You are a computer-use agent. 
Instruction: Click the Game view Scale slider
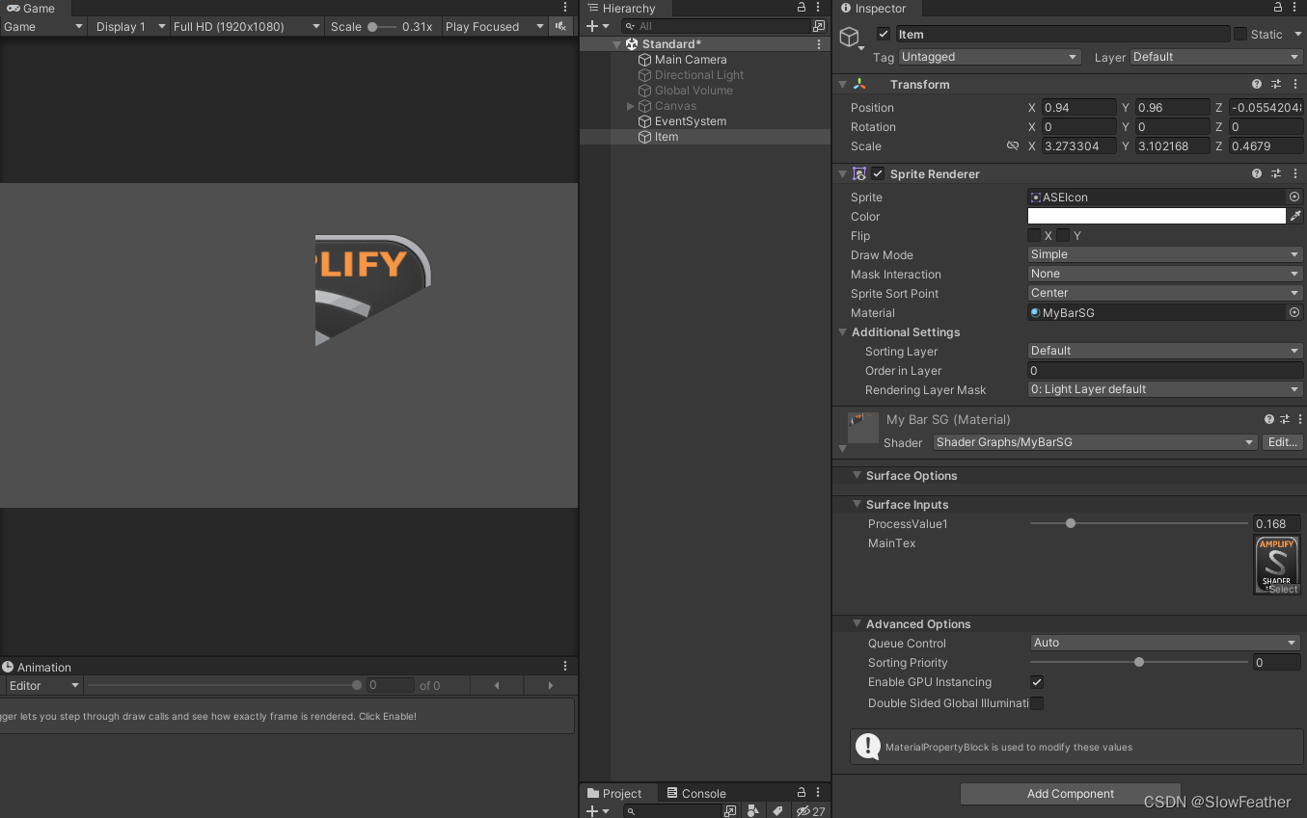[x=382, y=27]
